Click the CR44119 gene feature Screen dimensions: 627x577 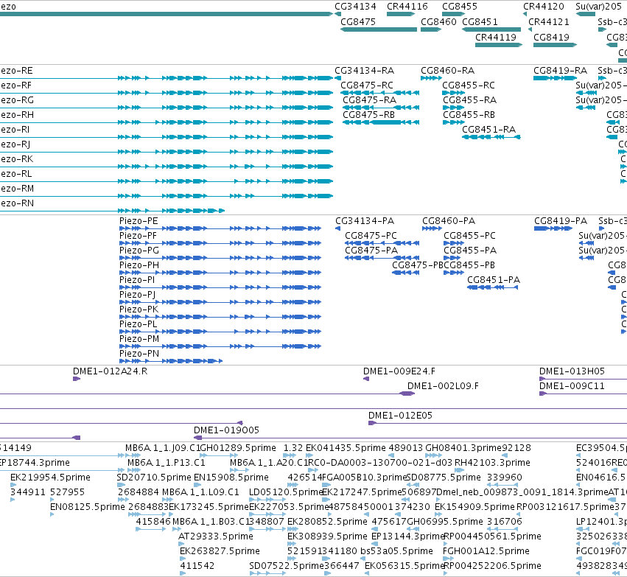coord(499,45)
